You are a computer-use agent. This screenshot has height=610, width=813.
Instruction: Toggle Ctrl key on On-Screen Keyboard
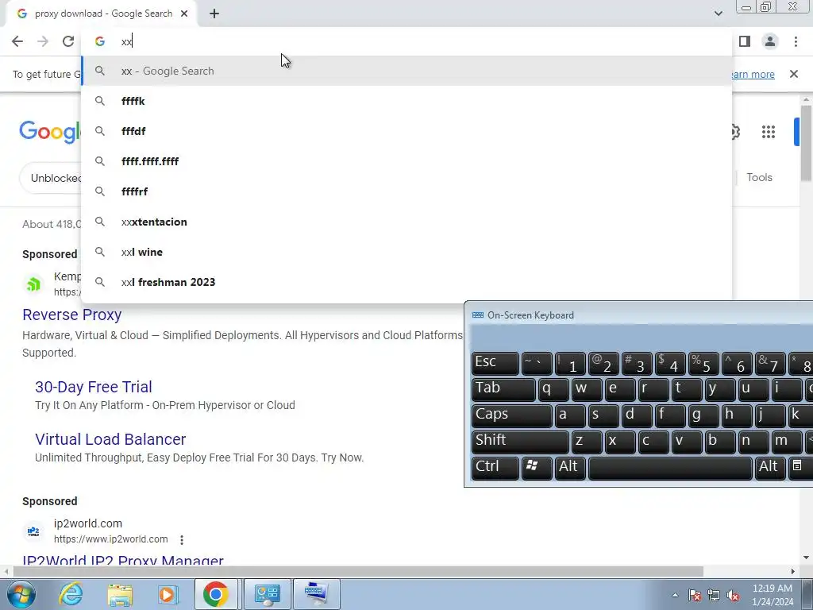tap(495, 468)
